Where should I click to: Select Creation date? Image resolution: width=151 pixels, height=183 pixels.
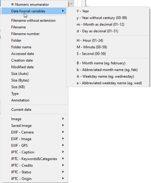tap(35, 60)
